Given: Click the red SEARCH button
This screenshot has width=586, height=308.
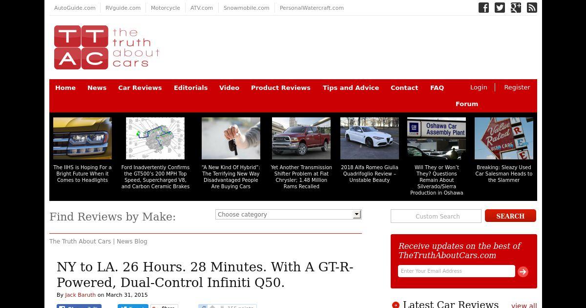Looking at the screenshot, I should (510, 216).
